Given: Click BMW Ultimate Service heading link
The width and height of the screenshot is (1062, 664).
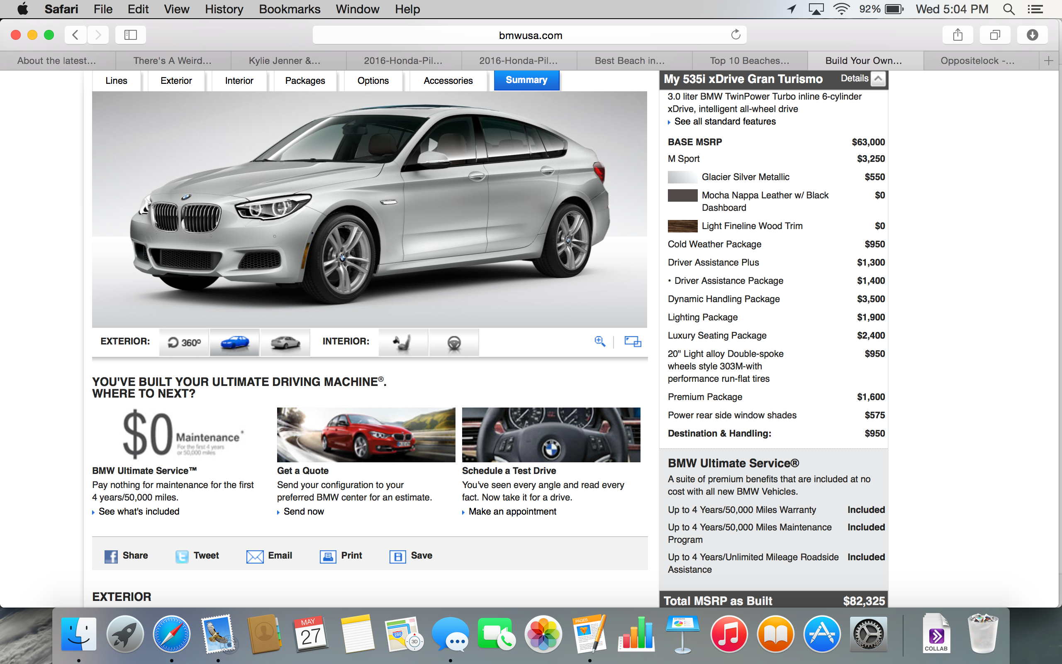Looking at the screenshot, I should click(x=144, y=471).
